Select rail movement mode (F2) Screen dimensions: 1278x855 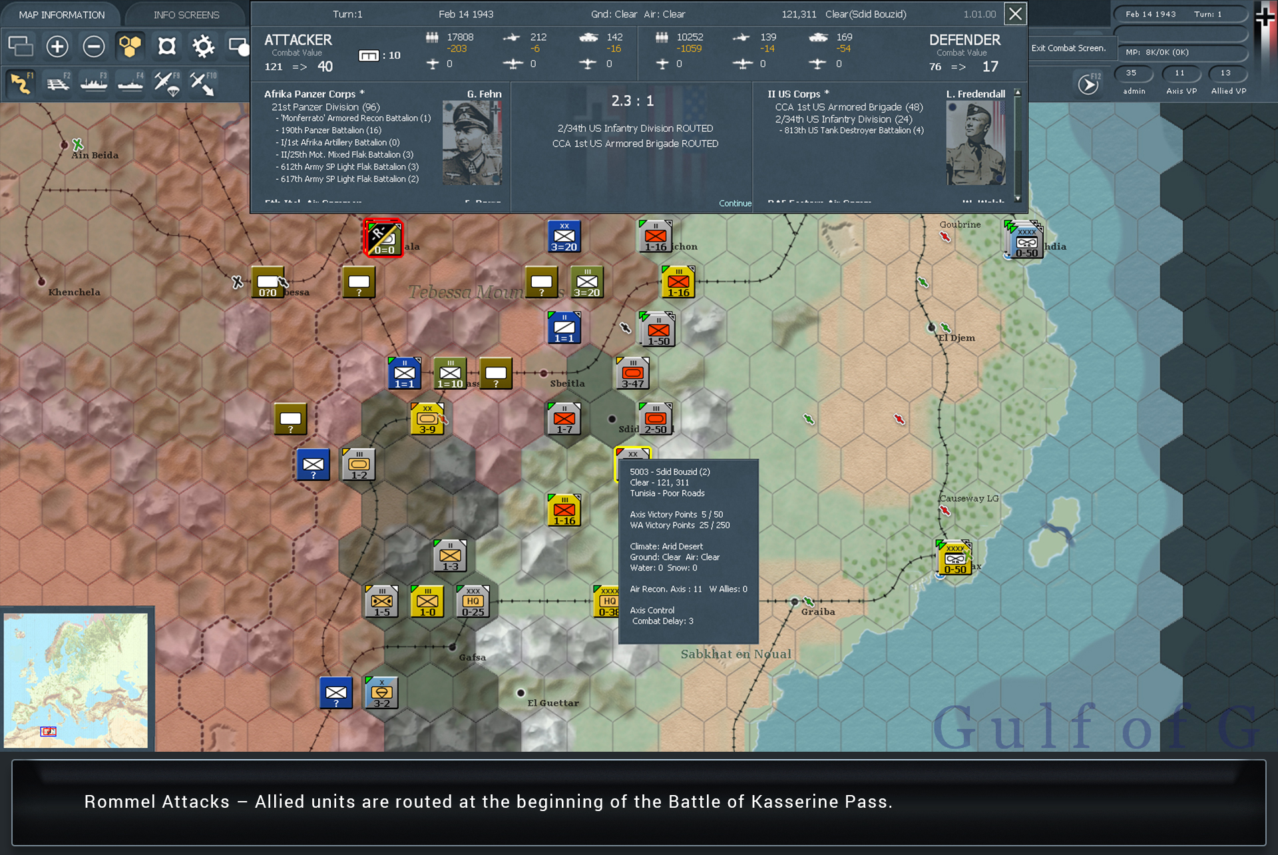click(x=57, y=83)
